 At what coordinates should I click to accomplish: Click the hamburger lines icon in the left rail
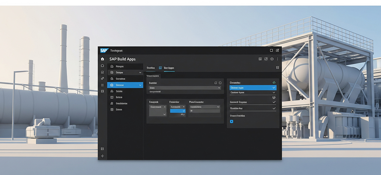[x=103, y=85]
